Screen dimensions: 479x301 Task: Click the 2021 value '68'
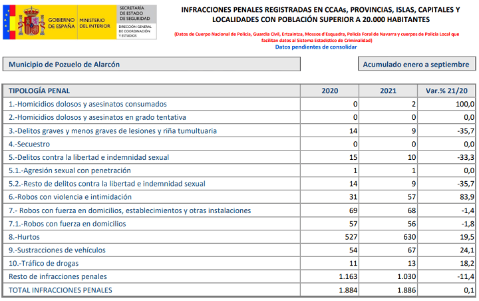412,210
